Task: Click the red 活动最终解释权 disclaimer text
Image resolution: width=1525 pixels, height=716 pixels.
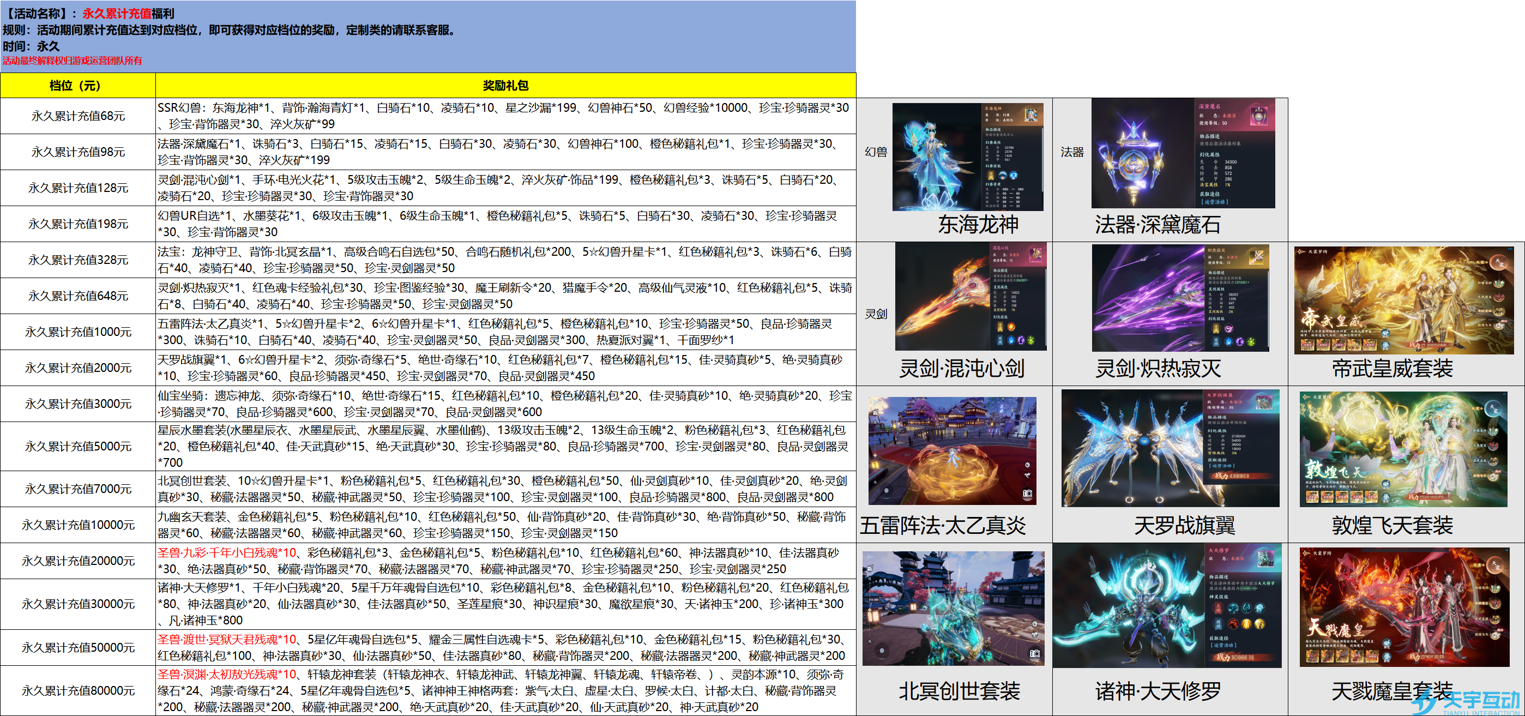Action: click(72, 61)
